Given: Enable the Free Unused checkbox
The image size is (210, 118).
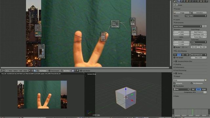Looking at the screenshot, I should (x=50, y=71).
